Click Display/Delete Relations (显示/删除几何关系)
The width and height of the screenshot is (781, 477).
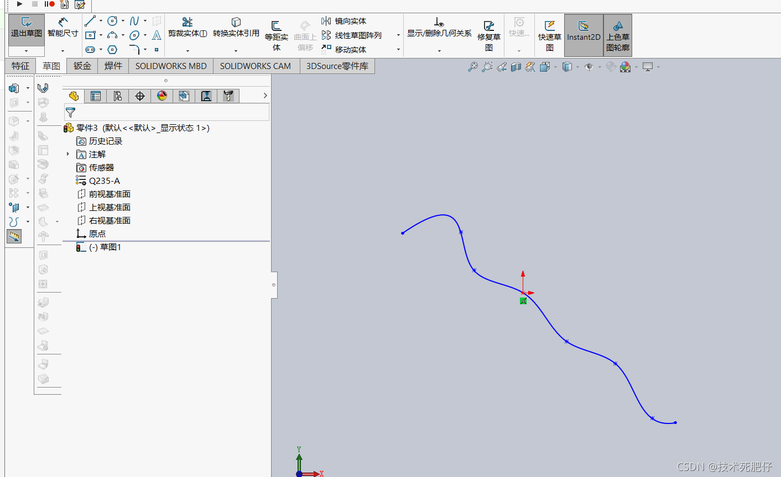click(x=439, y=28)
